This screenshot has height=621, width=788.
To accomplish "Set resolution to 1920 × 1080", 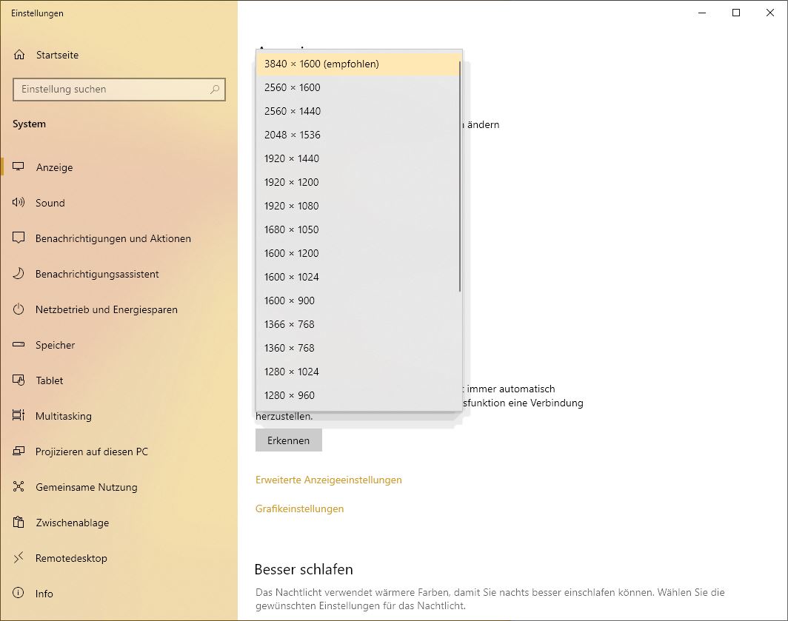I will (x=358, y=206).
